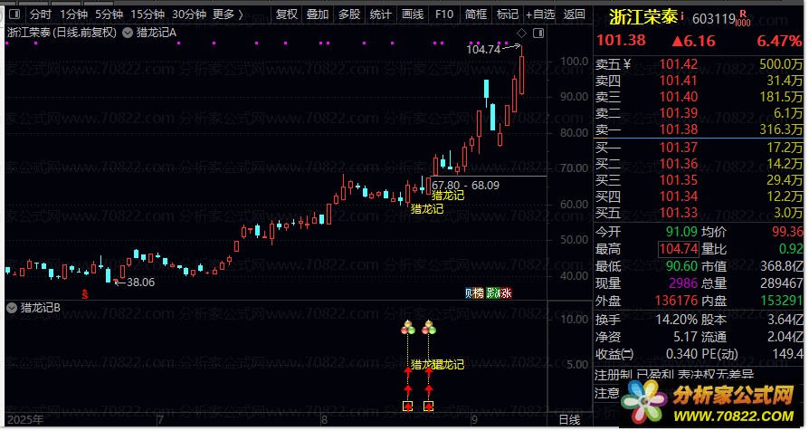The width and height of the screenshot is (809, 431).
Task: Click the 卖二 price 101.39
Action: coord(679,113)
